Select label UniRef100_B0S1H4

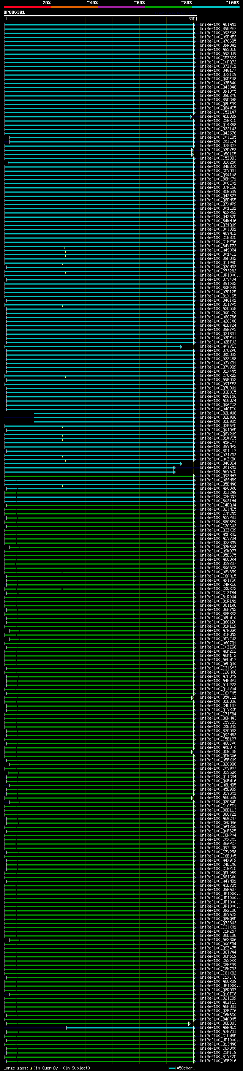(218, 501)
